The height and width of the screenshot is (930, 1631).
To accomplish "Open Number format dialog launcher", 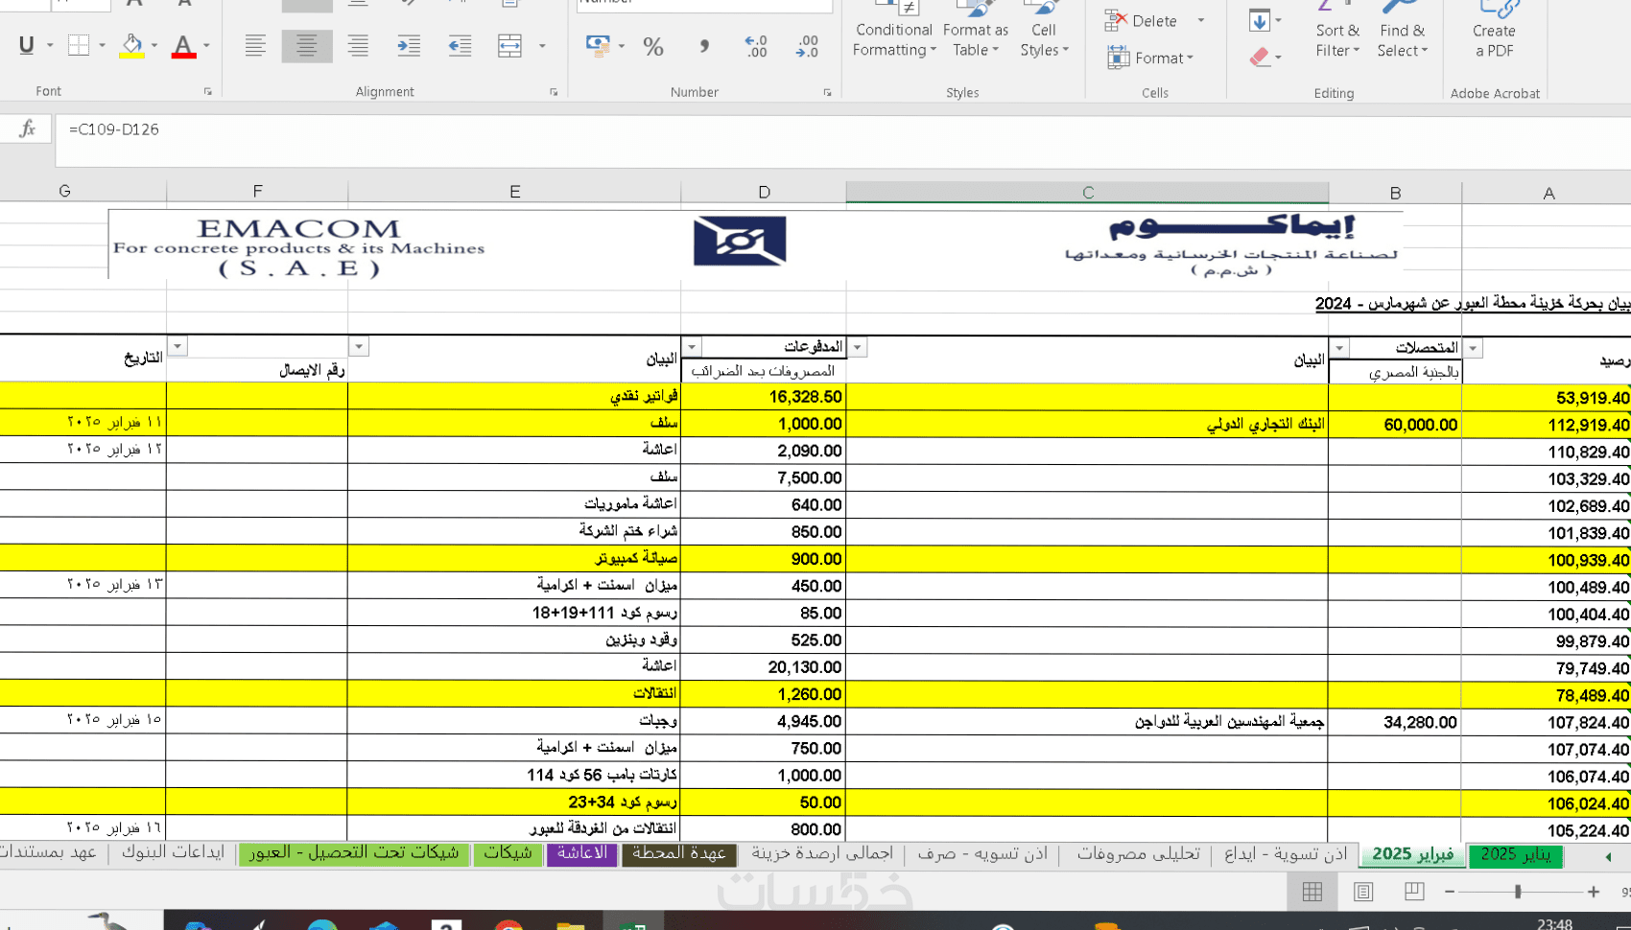I will (x=827, y=92).
